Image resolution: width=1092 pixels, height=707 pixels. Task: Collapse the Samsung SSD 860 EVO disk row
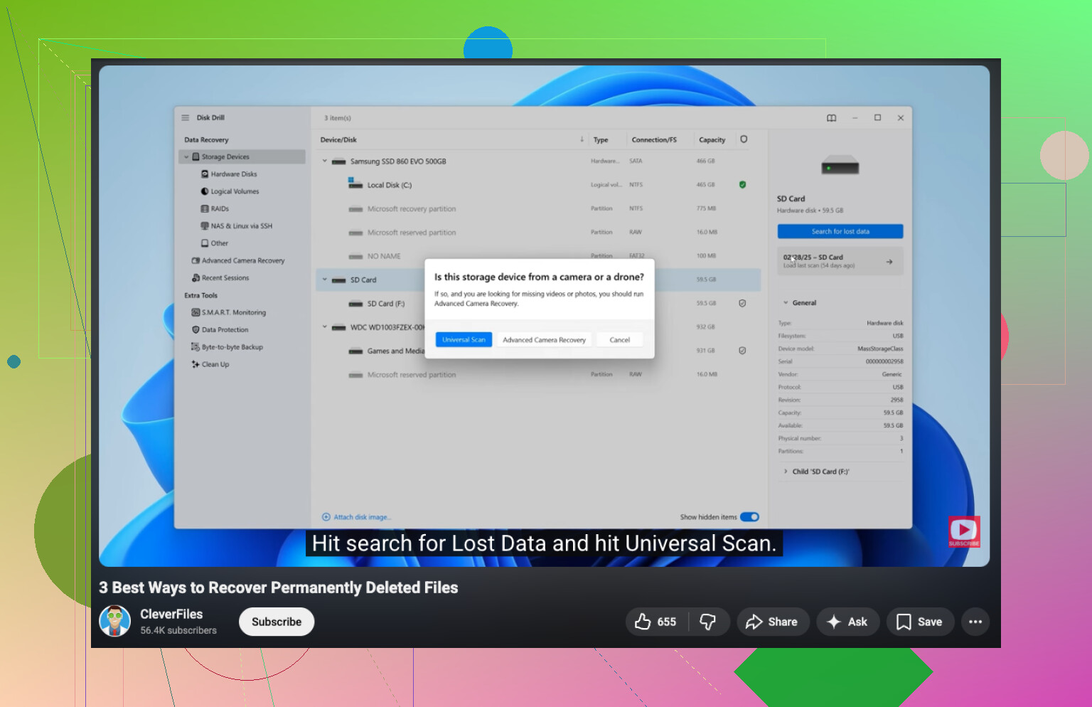click(325, 161)
